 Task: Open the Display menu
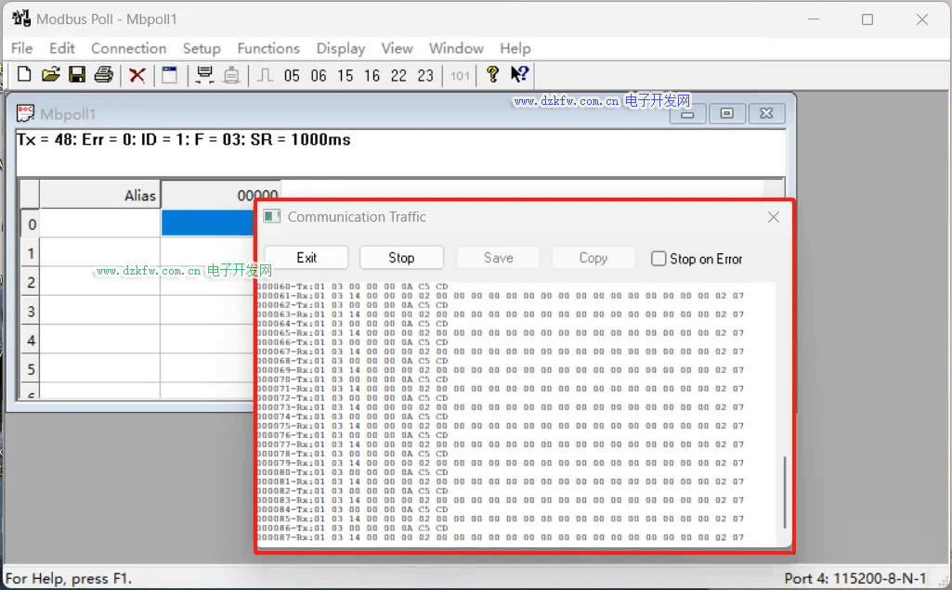(x=341, y=48)
